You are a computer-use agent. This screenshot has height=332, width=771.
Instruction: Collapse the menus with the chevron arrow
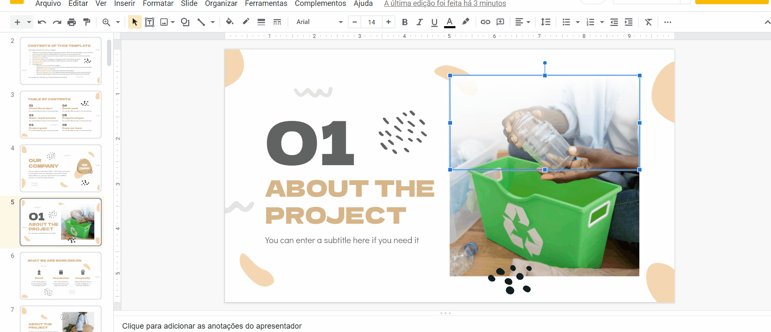[767, 22]
